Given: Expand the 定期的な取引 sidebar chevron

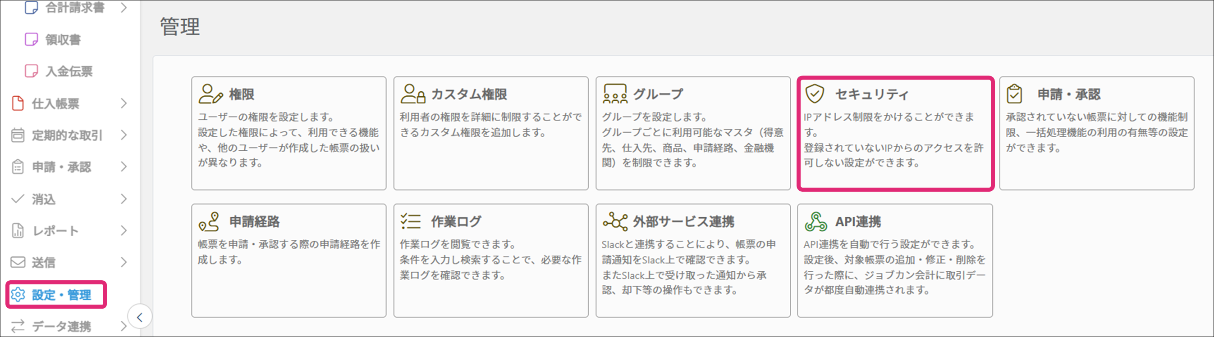Looking at the screenshot, I should [124, 135].
